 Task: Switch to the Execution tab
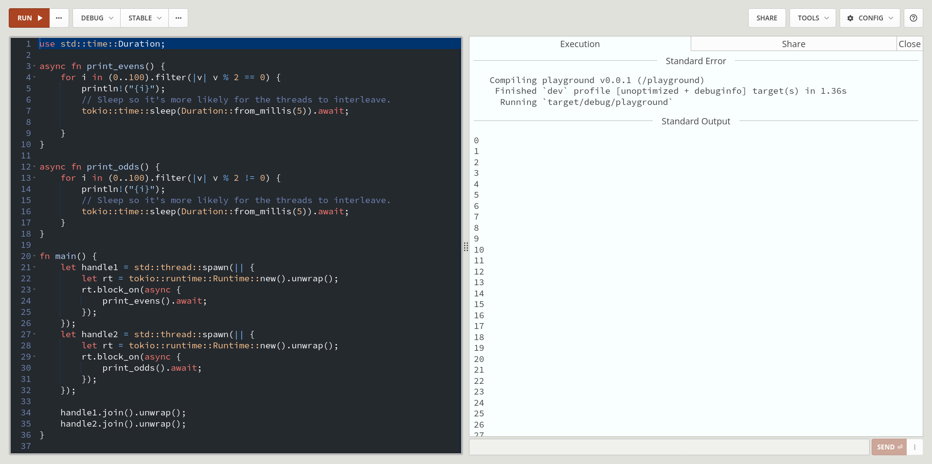(x=580, y=44)
